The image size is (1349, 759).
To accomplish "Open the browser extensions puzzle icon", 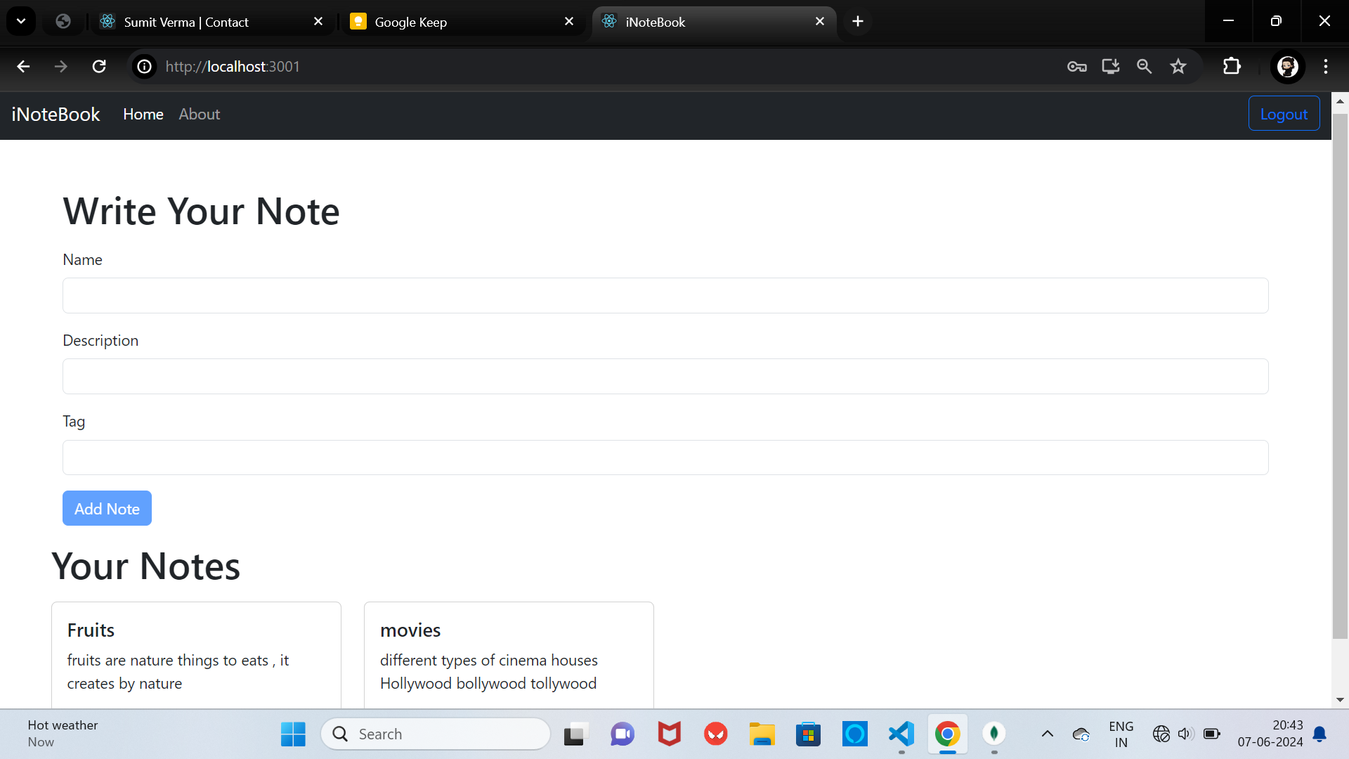I will (x=1232, y=66).
